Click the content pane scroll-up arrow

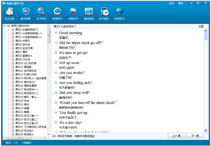206,31
